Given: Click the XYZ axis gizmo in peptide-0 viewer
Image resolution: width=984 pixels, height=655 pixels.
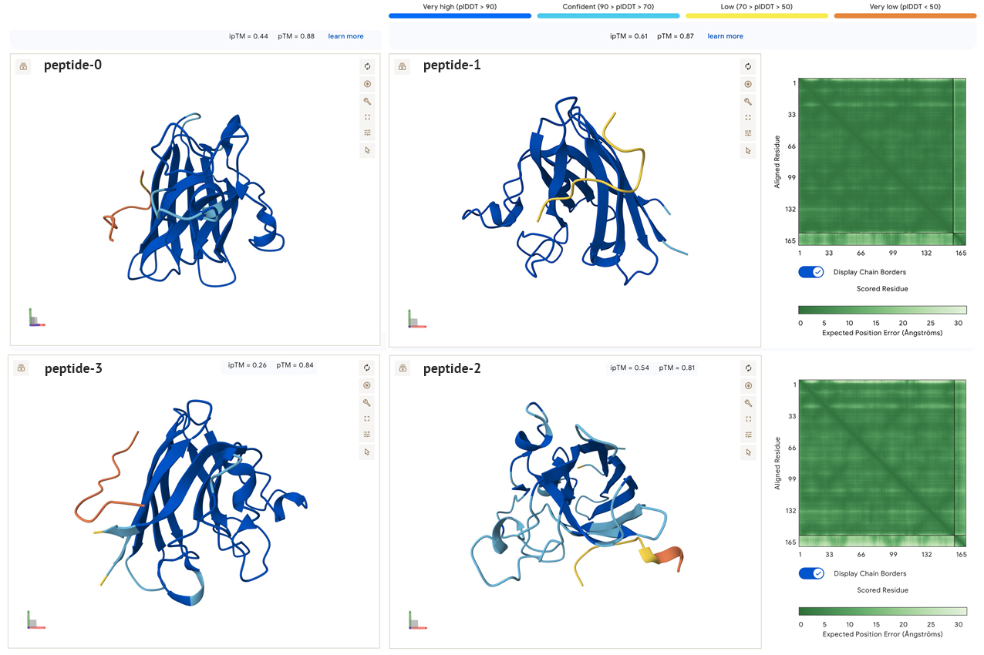Looking at the screenshot, I should (36, 317).
